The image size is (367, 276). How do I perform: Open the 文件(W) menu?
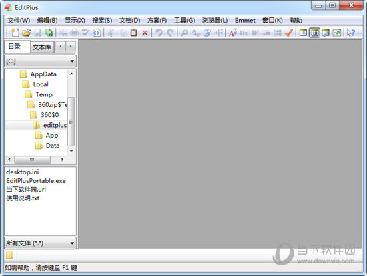pyautogui.click(x=19, y=21)
